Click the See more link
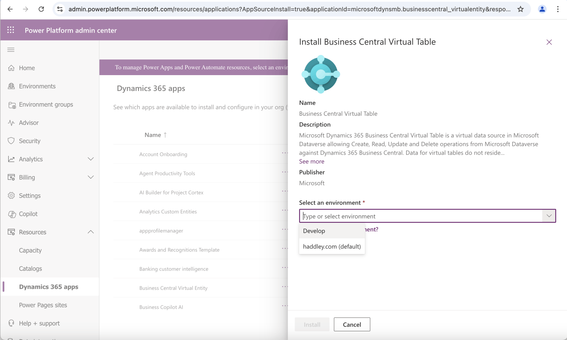The height and width of the screenshot is (340, 567). point(312,161)
